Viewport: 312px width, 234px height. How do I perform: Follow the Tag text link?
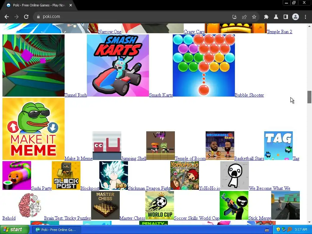(x=296, y=158)
